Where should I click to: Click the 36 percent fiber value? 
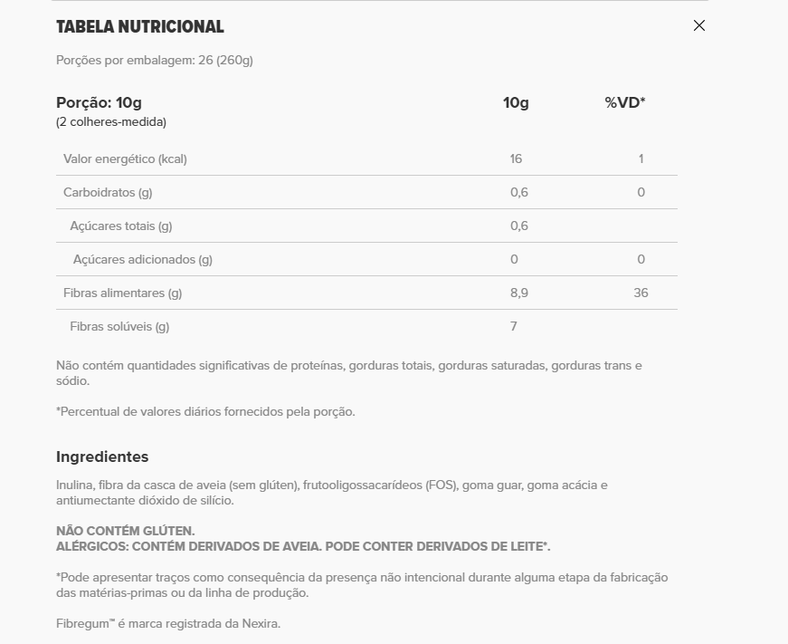(x=641, y=293)
